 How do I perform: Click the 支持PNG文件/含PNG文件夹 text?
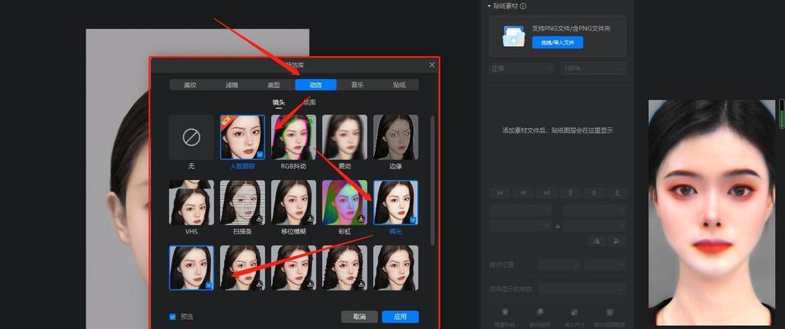coord(571,29)
